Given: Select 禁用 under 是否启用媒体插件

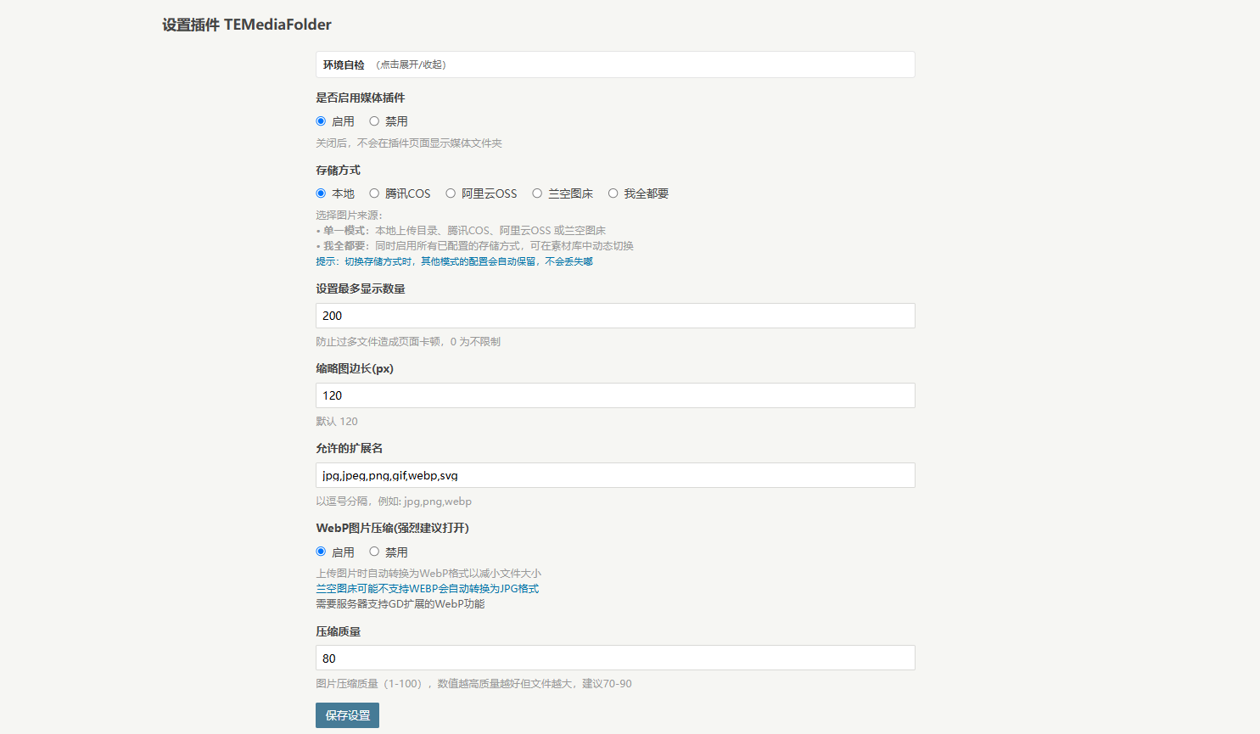Looking at the screenshot, I should tap(374, 121).
